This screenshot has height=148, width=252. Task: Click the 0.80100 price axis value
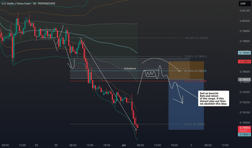[245, 11]
